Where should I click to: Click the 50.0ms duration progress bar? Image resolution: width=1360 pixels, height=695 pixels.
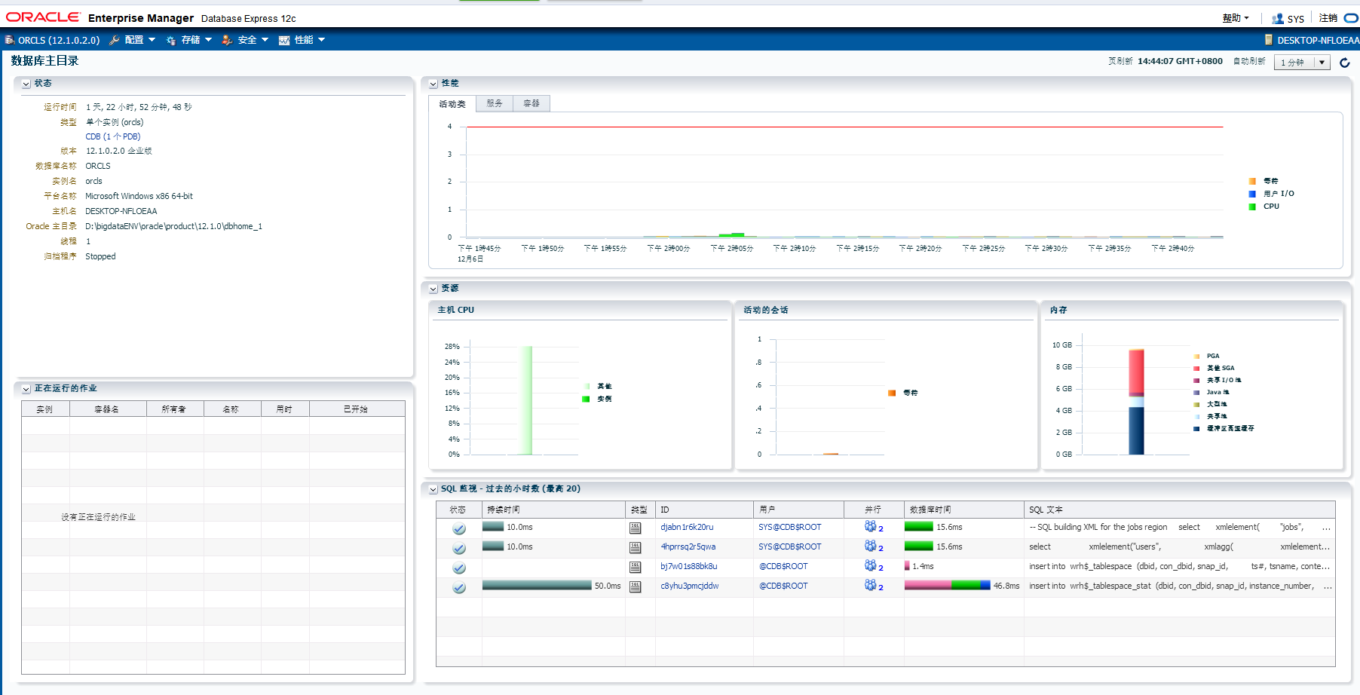(537, 586)
